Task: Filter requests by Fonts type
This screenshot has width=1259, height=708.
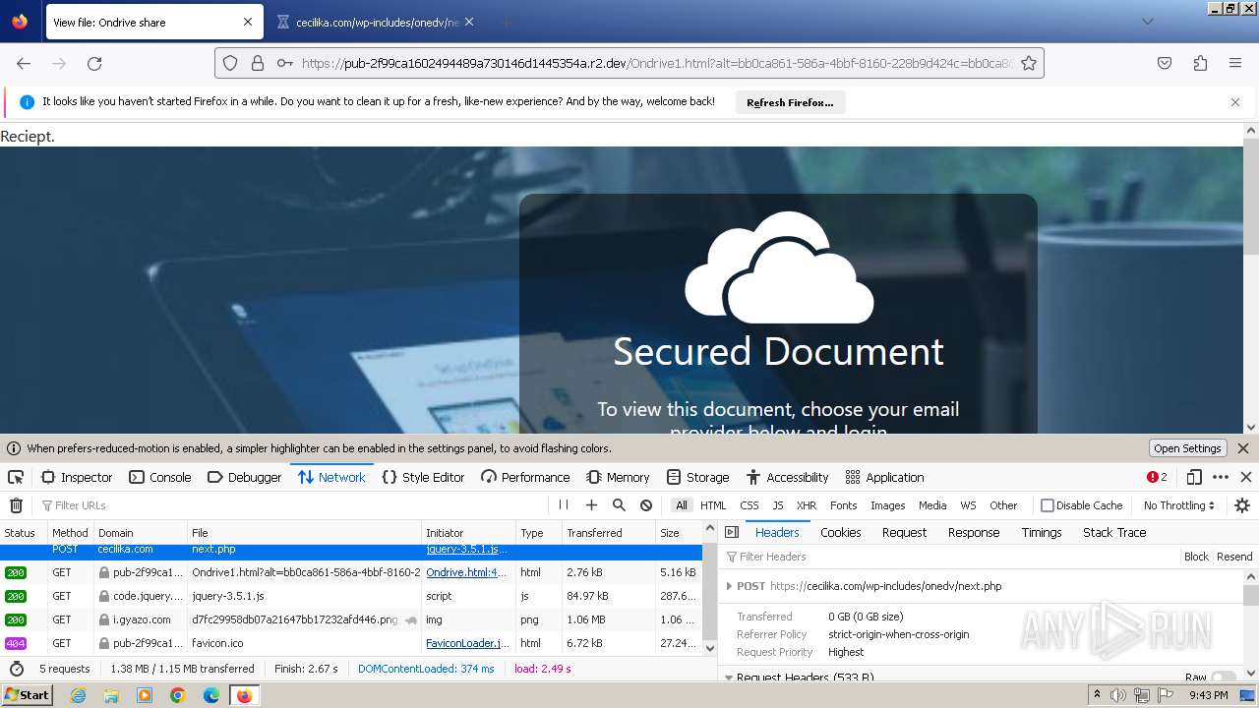Action: [x=843, y=505]
